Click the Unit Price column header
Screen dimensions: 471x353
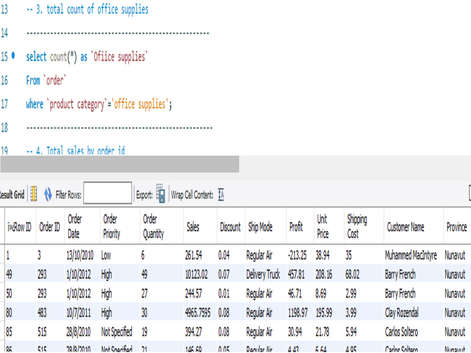click(329, 226)
